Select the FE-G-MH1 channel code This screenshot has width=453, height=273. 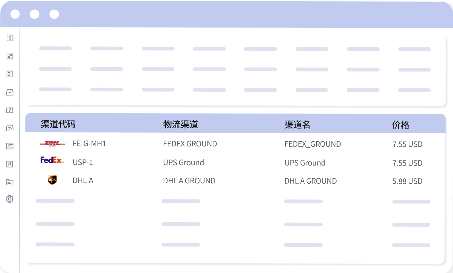tap(89, 144)
